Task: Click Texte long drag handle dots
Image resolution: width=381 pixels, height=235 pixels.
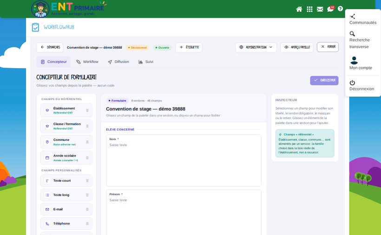Action: click(x=87, y=195)
